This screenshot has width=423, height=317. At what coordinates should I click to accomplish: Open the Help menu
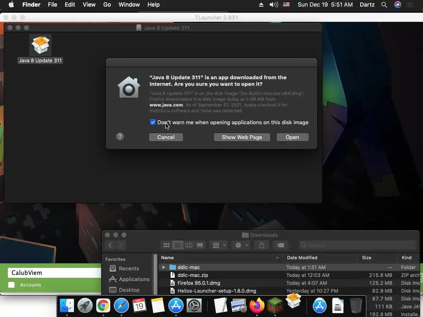click(x=154, y=5)
